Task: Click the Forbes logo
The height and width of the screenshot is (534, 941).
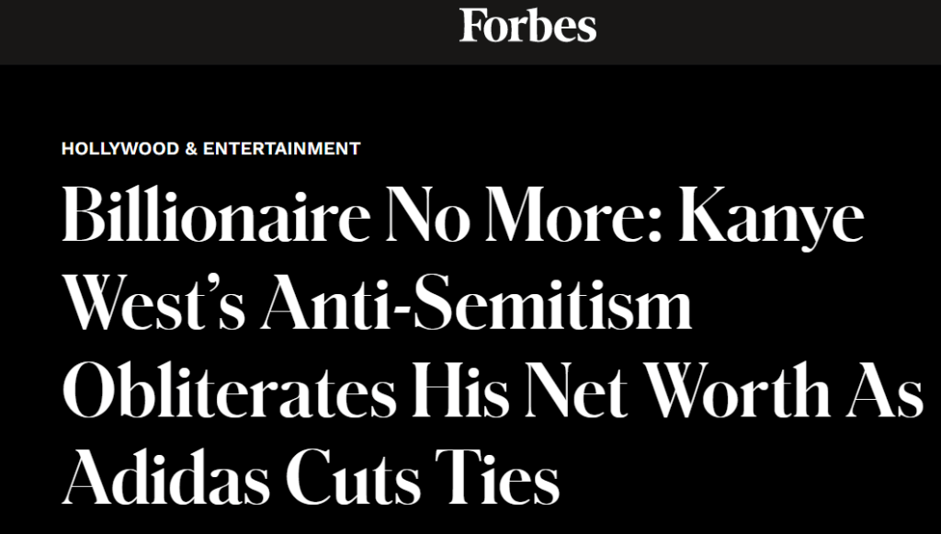Action: [x=527, y=26]
